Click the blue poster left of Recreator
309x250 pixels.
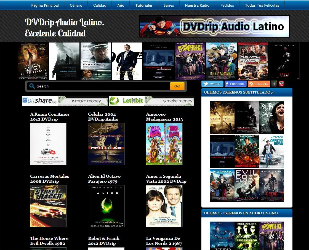point(222,236)
